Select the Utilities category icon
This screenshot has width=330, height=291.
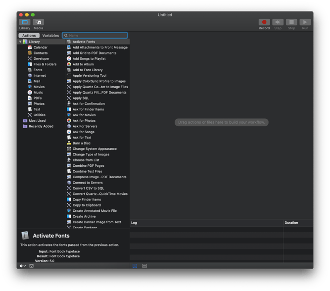30,115
